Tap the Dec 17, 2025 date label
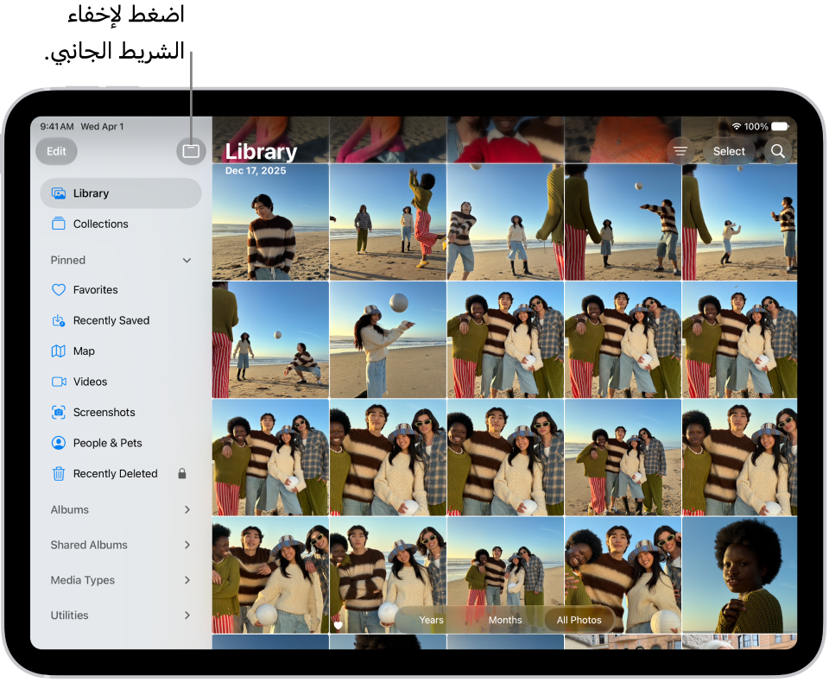This screenshot has height=682, width=829. (x=256, y=171)
